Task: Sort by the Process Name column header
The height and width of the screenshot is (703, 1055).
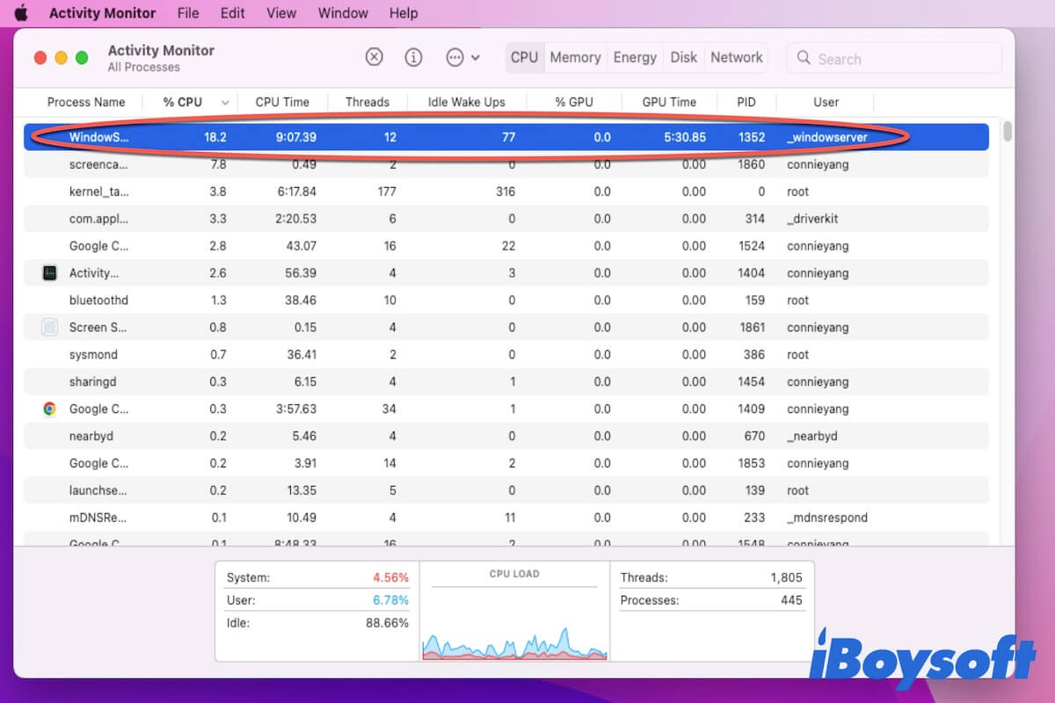Action: [85, 102]
